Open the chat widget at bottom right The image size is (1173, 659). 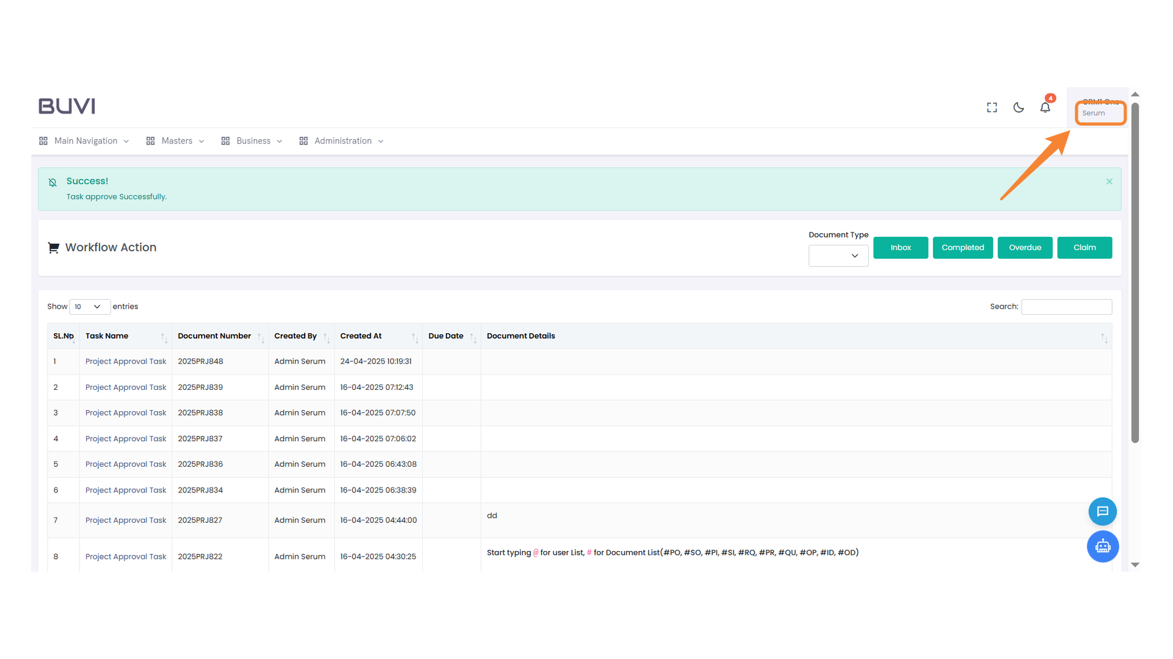[1103, 511]
